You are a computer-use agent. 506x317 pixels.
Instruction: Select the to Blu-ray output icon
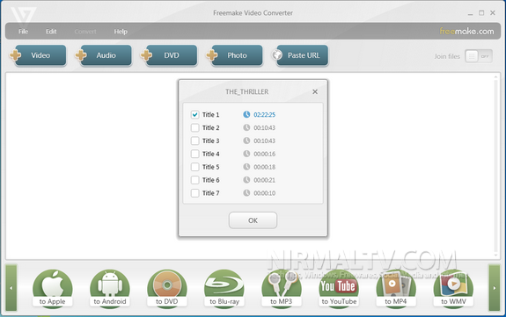click(x=224, y=288)
